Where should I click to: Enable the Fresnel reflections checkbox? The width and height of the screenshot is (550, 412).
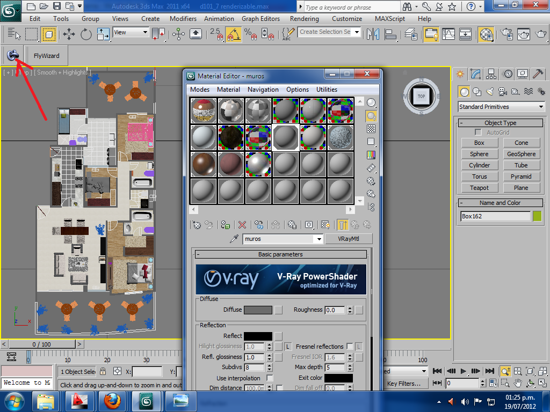(350, 346)
